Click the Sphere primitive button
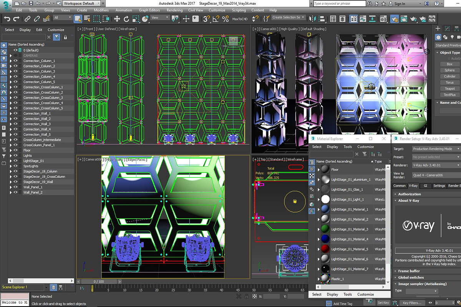The image size is (461, 307). point(450,70)
